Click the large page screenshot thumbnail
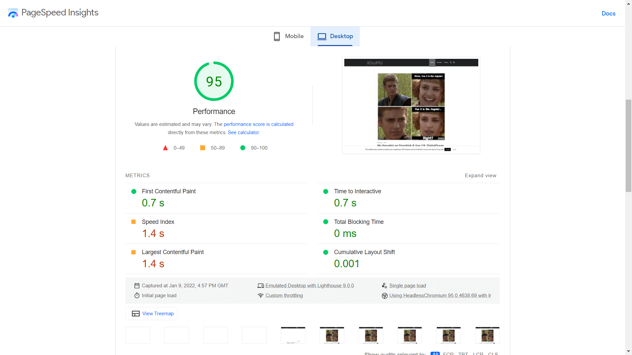This screenshot has width=632, height=355. (411, 106)
